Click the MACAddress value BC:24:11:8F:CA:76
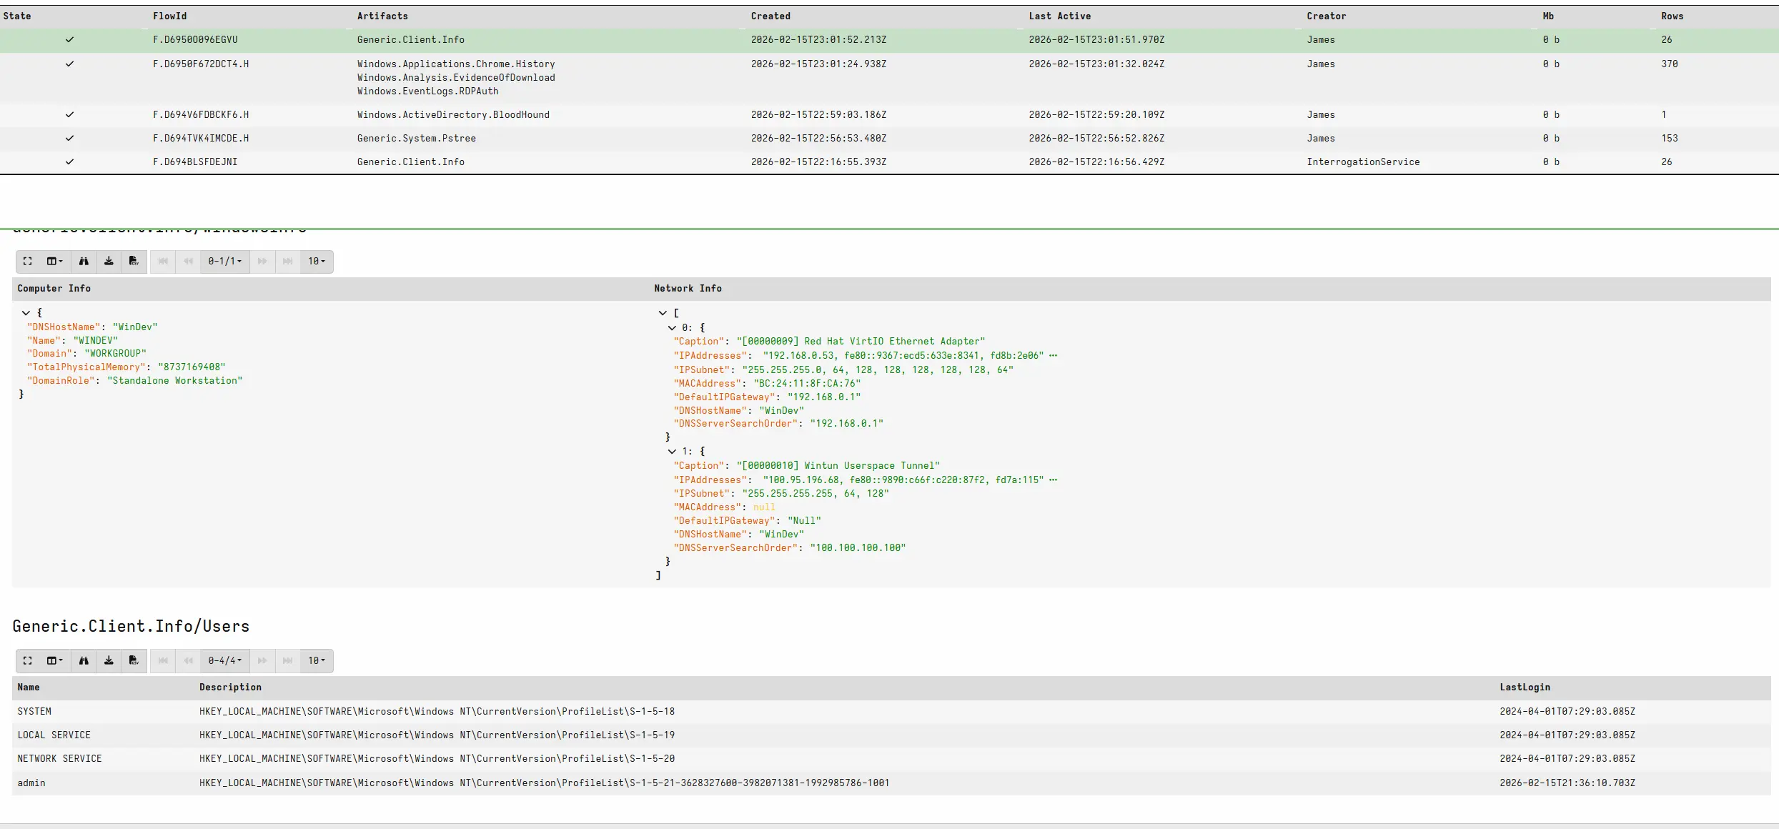This screenshot has height=829, width=1779. [807, 384]
